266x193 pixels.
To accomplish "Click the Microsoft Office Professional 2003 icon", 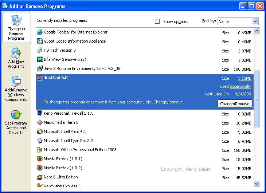I will [x=39, y=150].
